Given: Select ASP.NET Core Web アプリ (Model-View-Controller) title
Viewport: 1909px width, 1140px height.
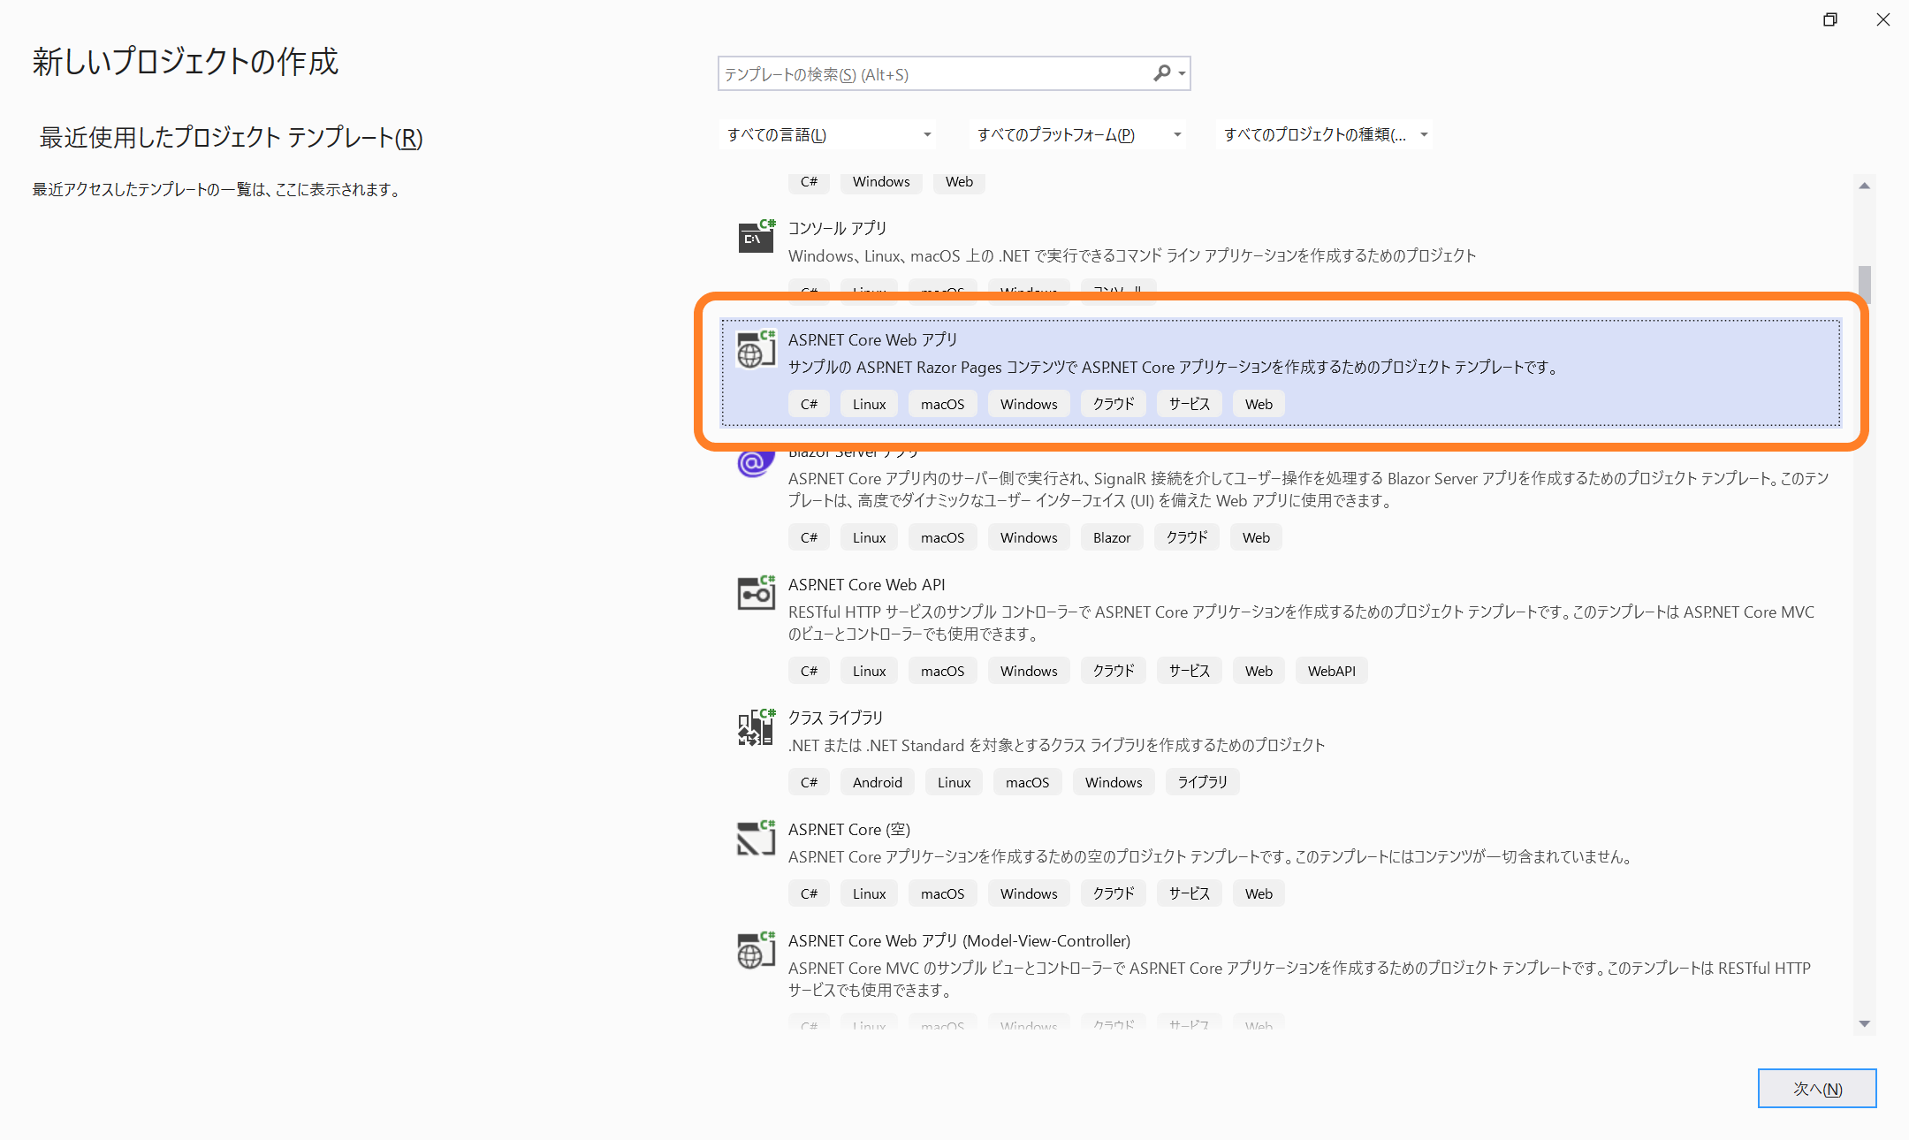Looking at the screenshot, I should pos(959,940).
